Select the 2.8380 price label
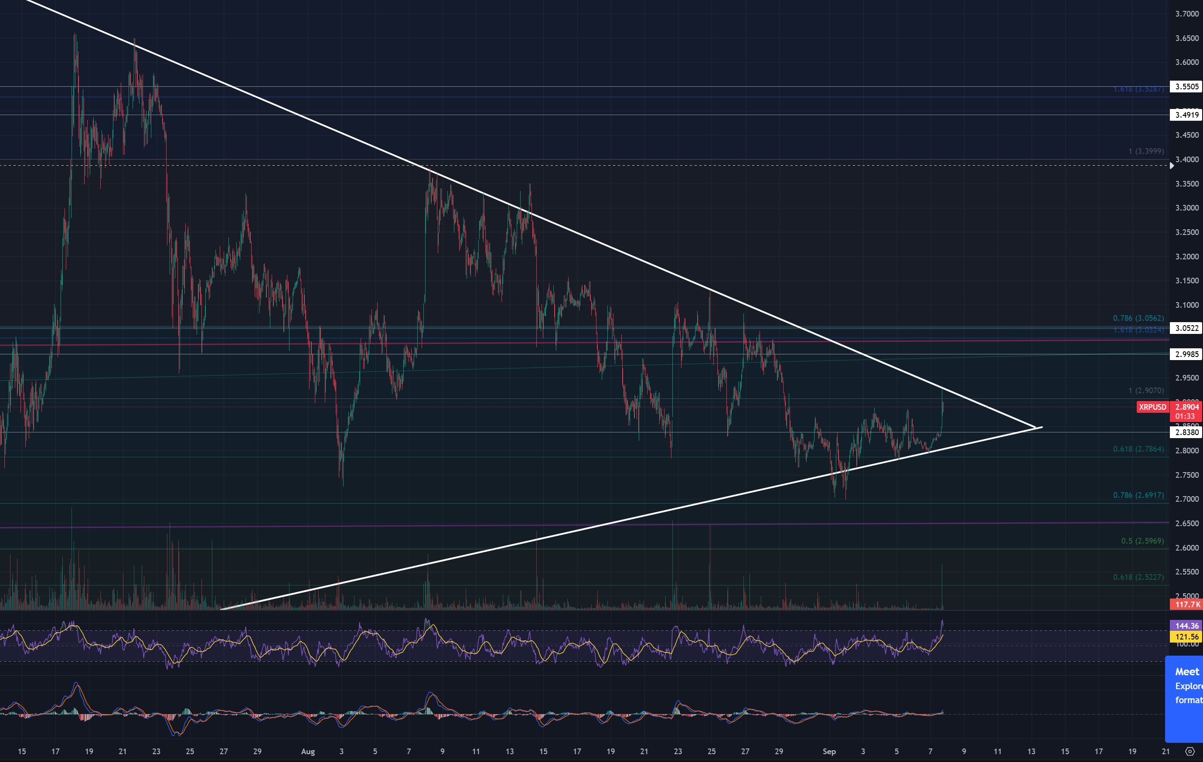1203x762 pixels. 1186,432
